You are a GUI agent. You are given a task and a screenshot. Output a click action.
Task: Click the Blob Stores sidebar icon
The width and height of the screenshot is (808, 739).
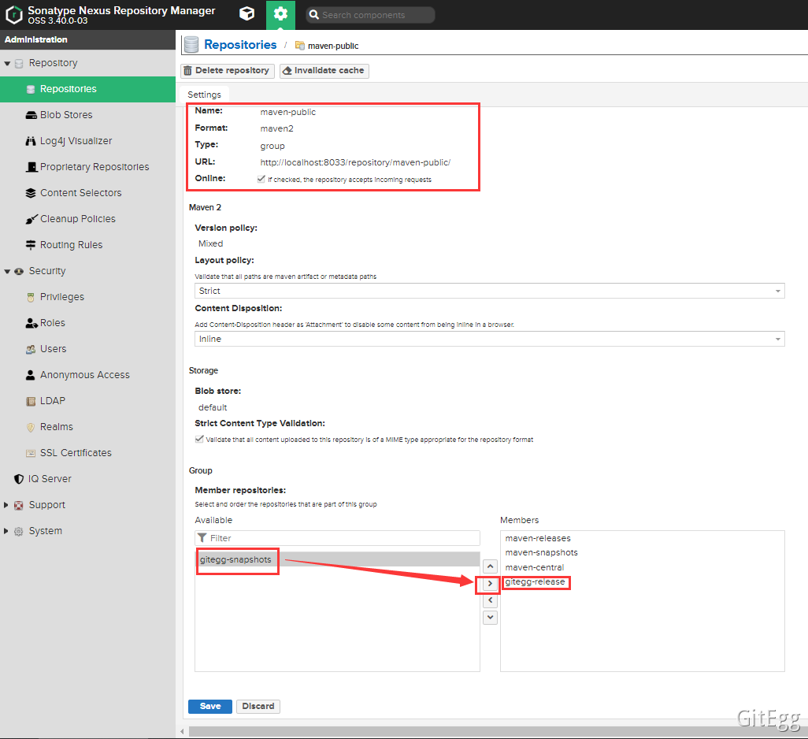[x=31, y=115]
